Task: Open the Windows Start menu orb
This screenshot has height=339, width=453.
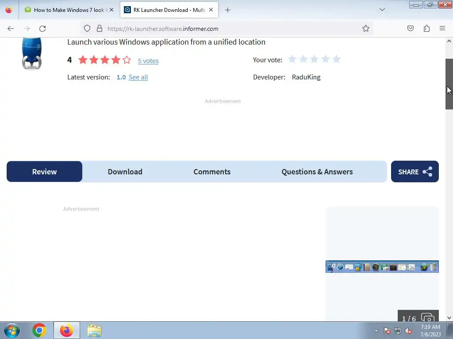Action: click(x=12, y=330)
